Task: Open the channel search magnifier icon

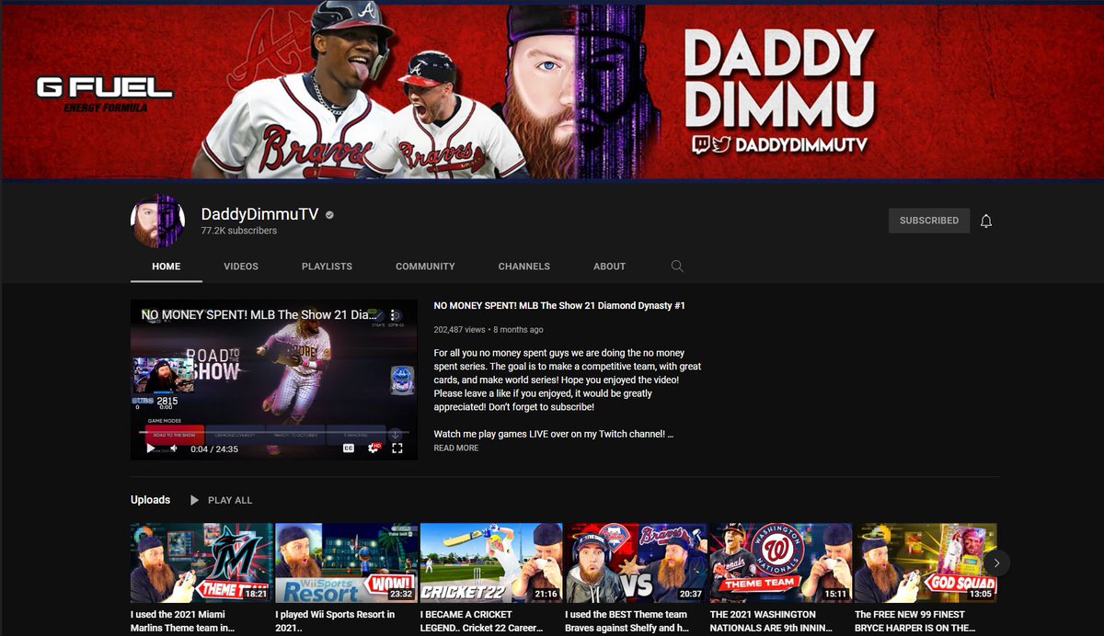Action: point(677,267)
